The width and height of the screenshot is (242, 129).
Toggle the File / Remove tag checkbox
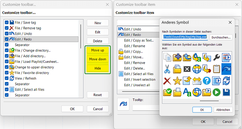point(7,28)
